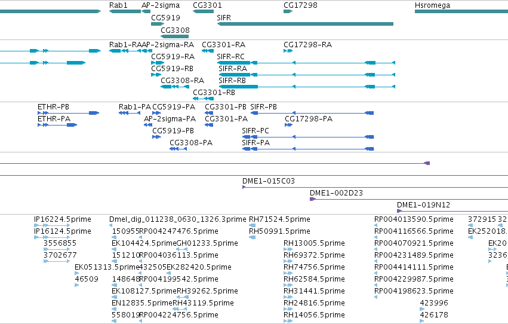Open the RH50991.5prime EST label
This screenshot has width=508, height=324.
(279, 231)
